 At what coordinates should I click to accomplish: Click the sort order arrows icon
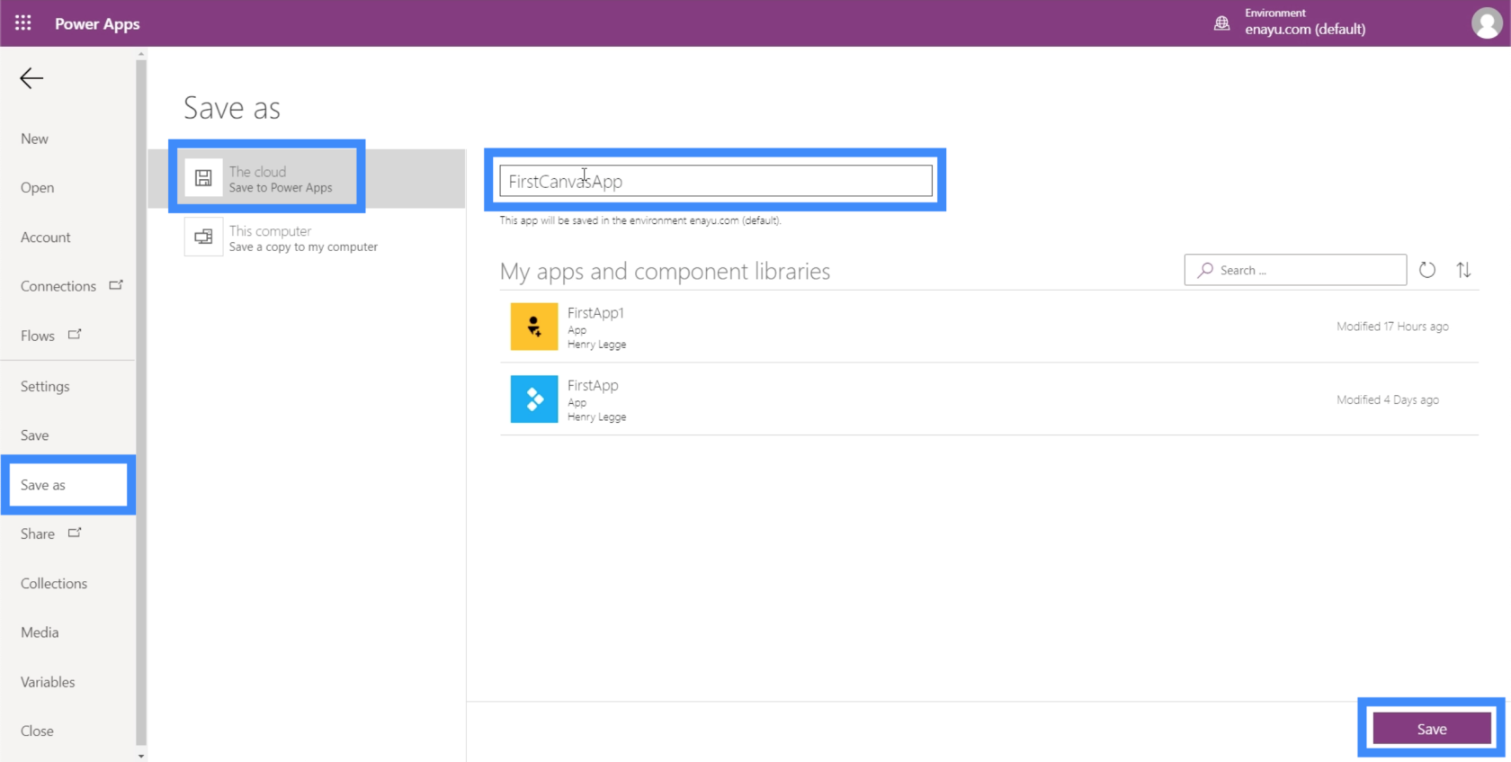pyautogui.click(x=1464, y=270)
